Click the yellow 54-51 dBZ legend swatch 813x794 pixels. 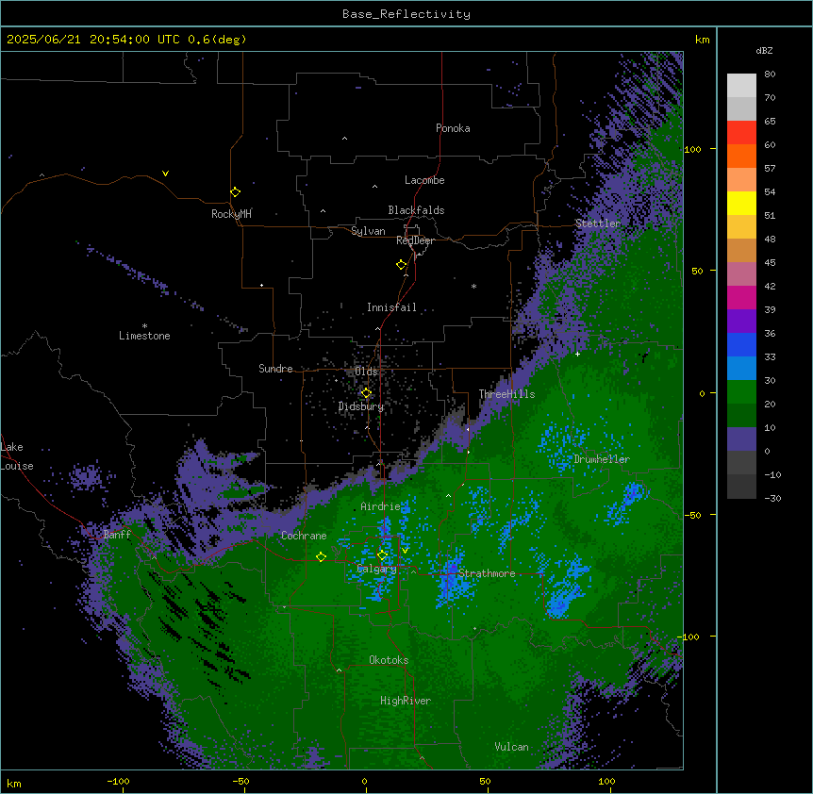coord(741,204)
